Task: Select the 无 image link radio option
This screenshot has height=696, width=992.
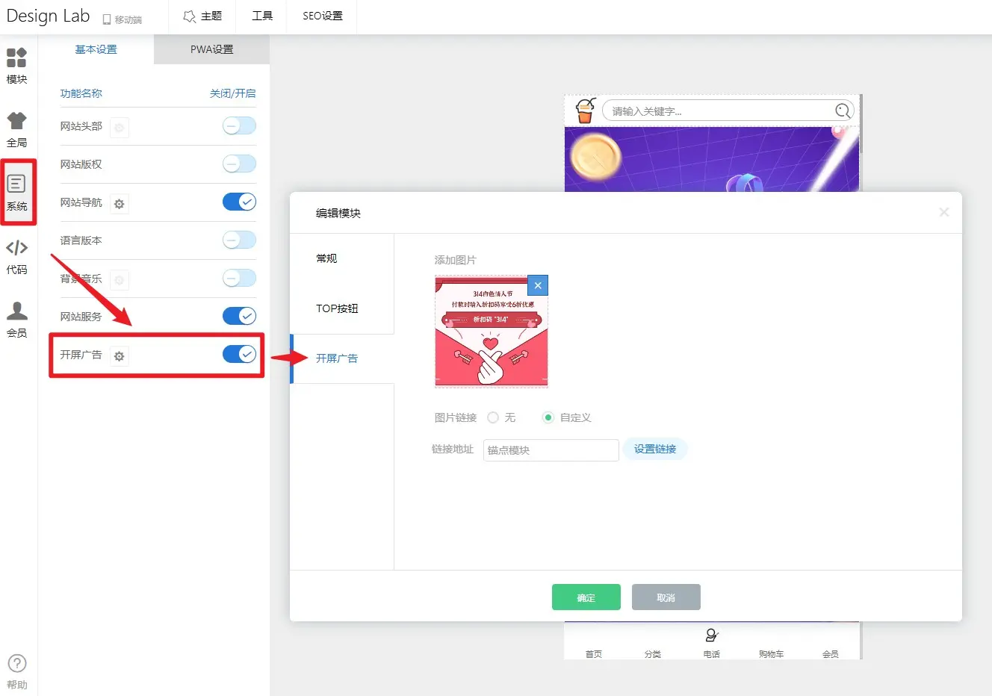Action: click(x=493, y=417)
